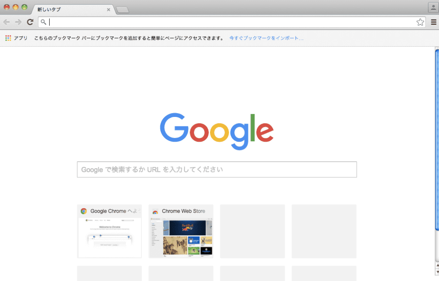439x281 pixels.
Task: Click the Chrome icon on welcome tile
Action: pos(84,211)
